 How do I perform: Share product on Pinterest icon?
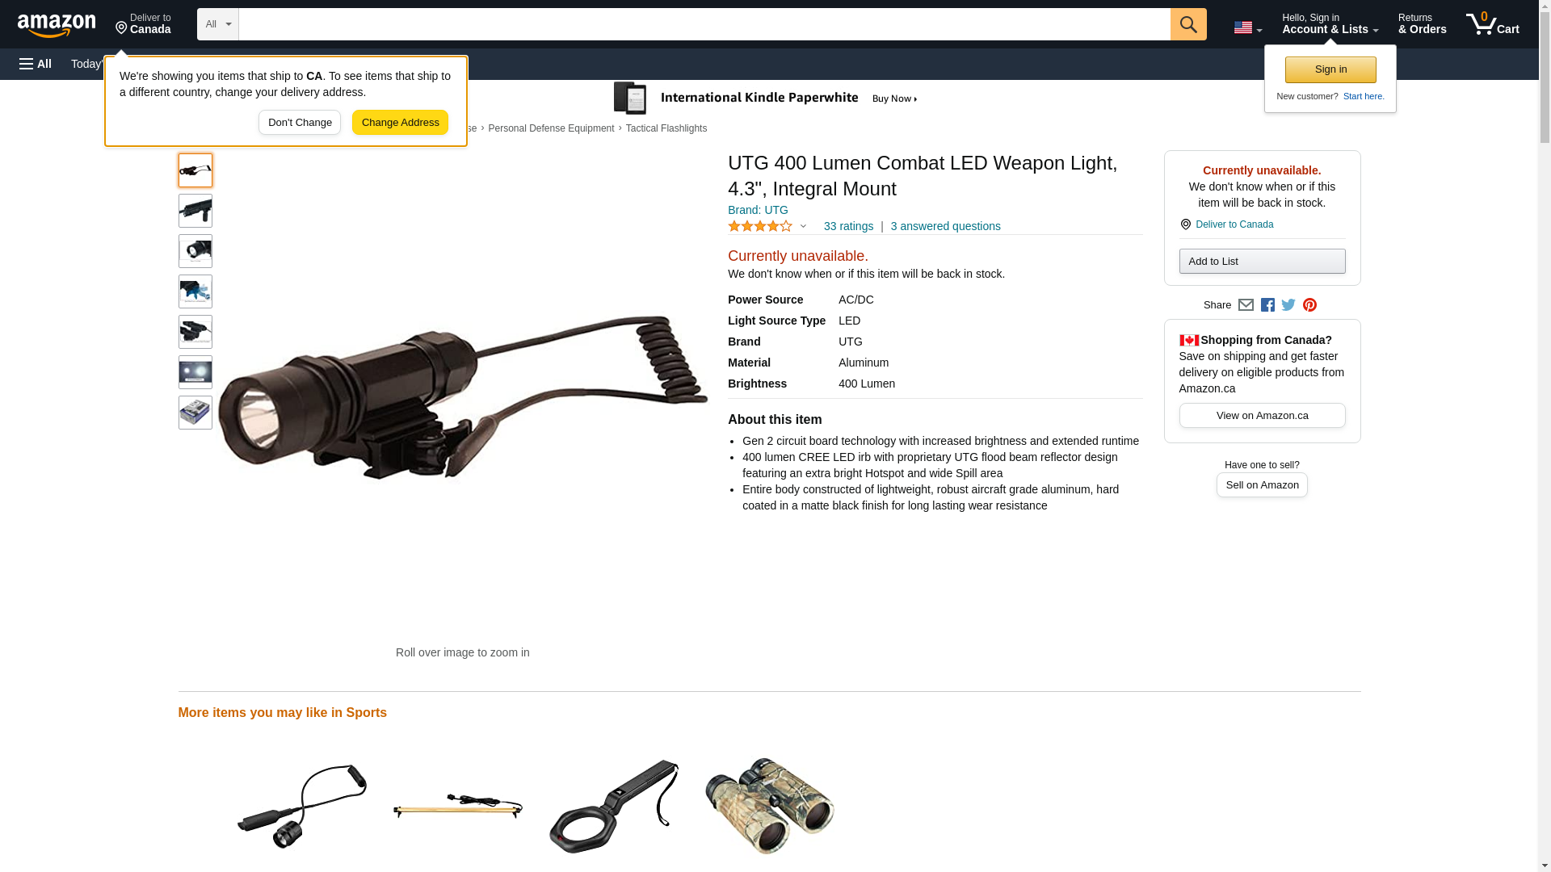click(1309, 305)
